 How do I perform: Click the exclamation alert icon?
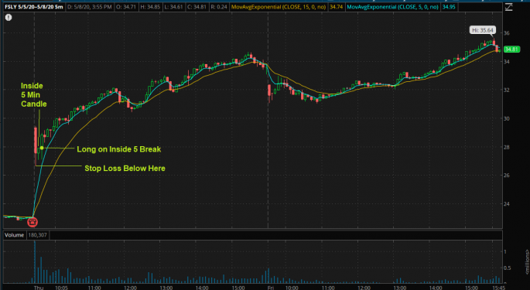tap(9, 18)
